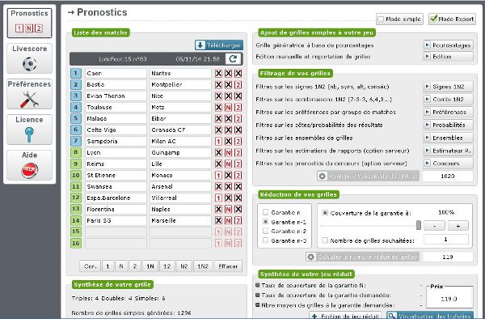Click the Arsenal team name field
The image size is (485, 319).
(180, 186)
